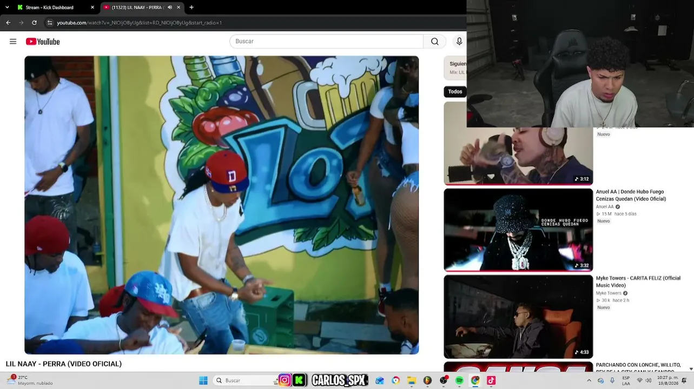Open Spotify from the taskbar
This screenshot has width=694, height=389.
459,380
